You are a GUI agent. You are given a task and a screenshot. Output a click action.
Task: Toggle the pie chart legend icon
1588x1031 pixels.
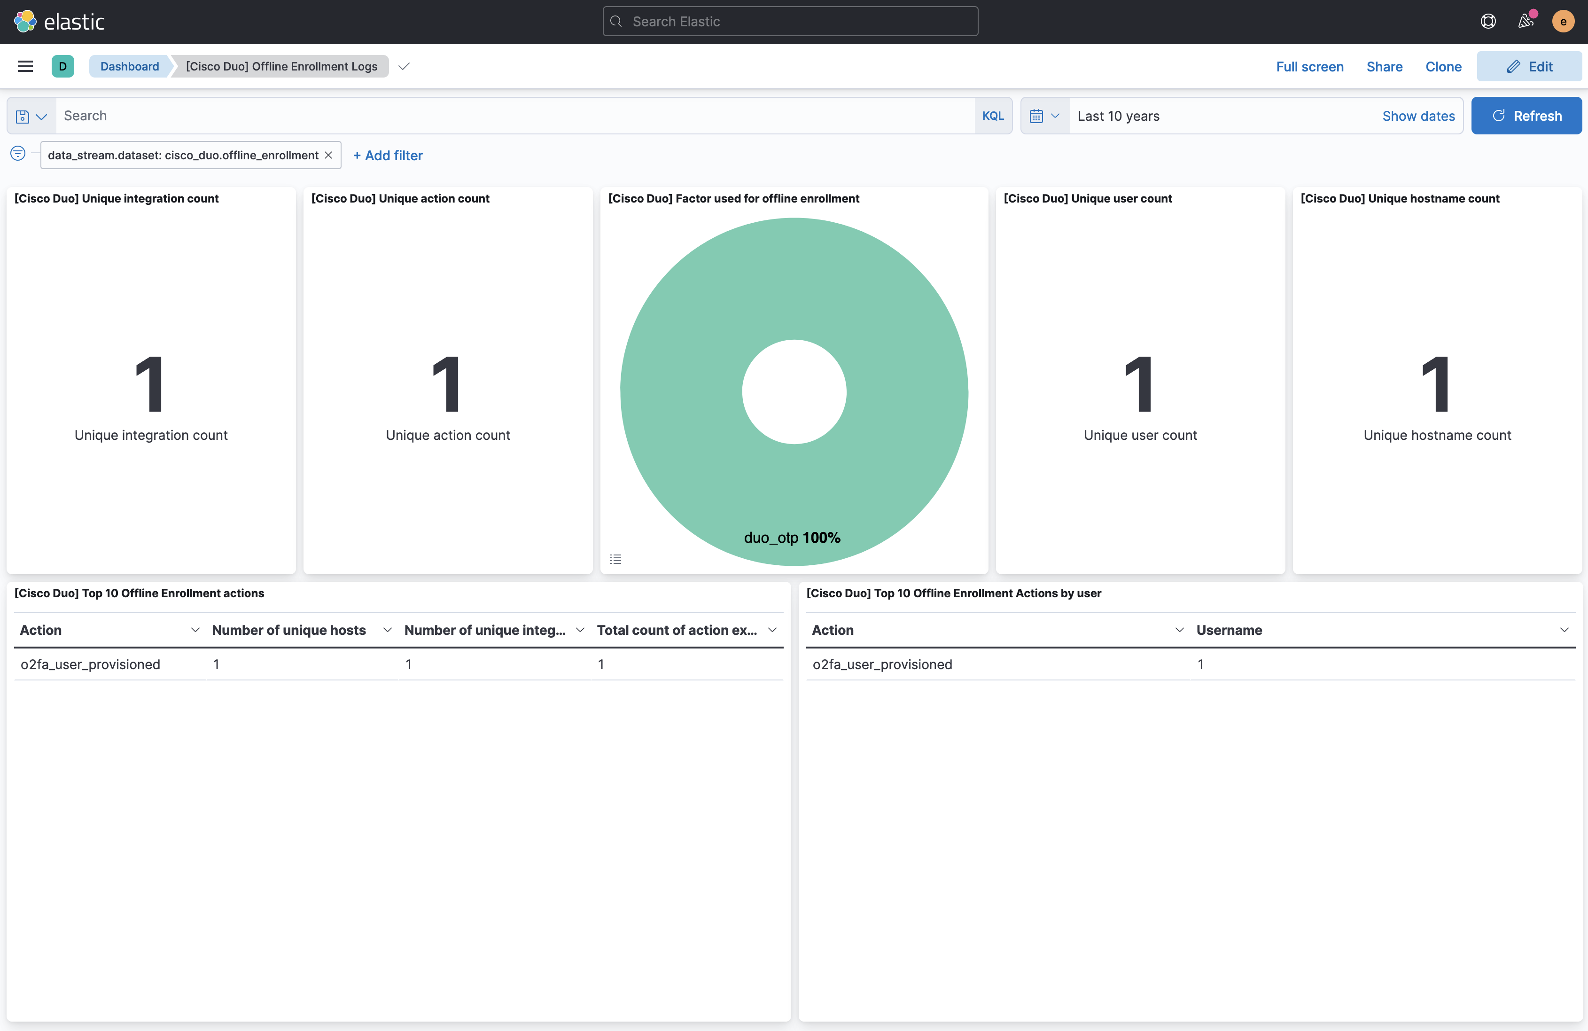pyautogui.click(x=615, y=559)
